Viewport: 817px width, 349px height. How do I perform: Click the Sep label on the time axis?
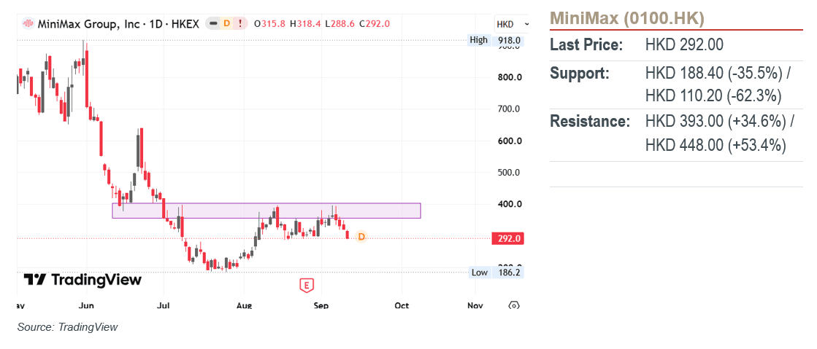click(x=321, y=306)
